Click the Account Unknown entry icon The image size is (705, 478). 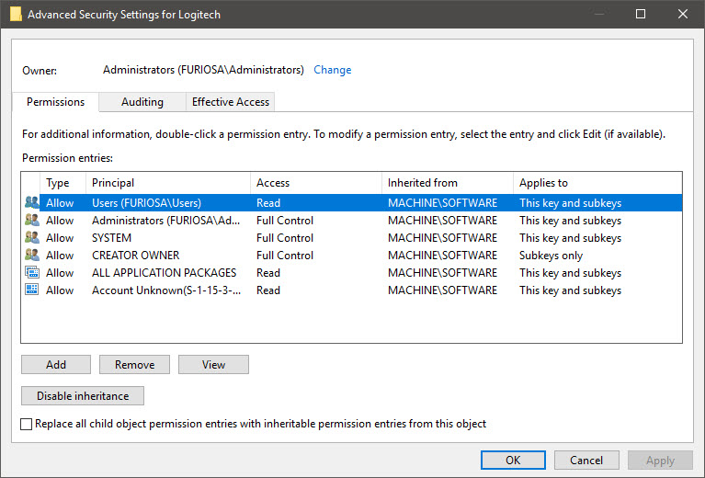tap(32, 290)
